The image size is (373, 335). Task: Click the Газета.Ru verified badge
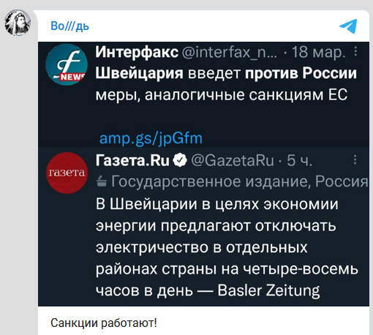point(180,160)
